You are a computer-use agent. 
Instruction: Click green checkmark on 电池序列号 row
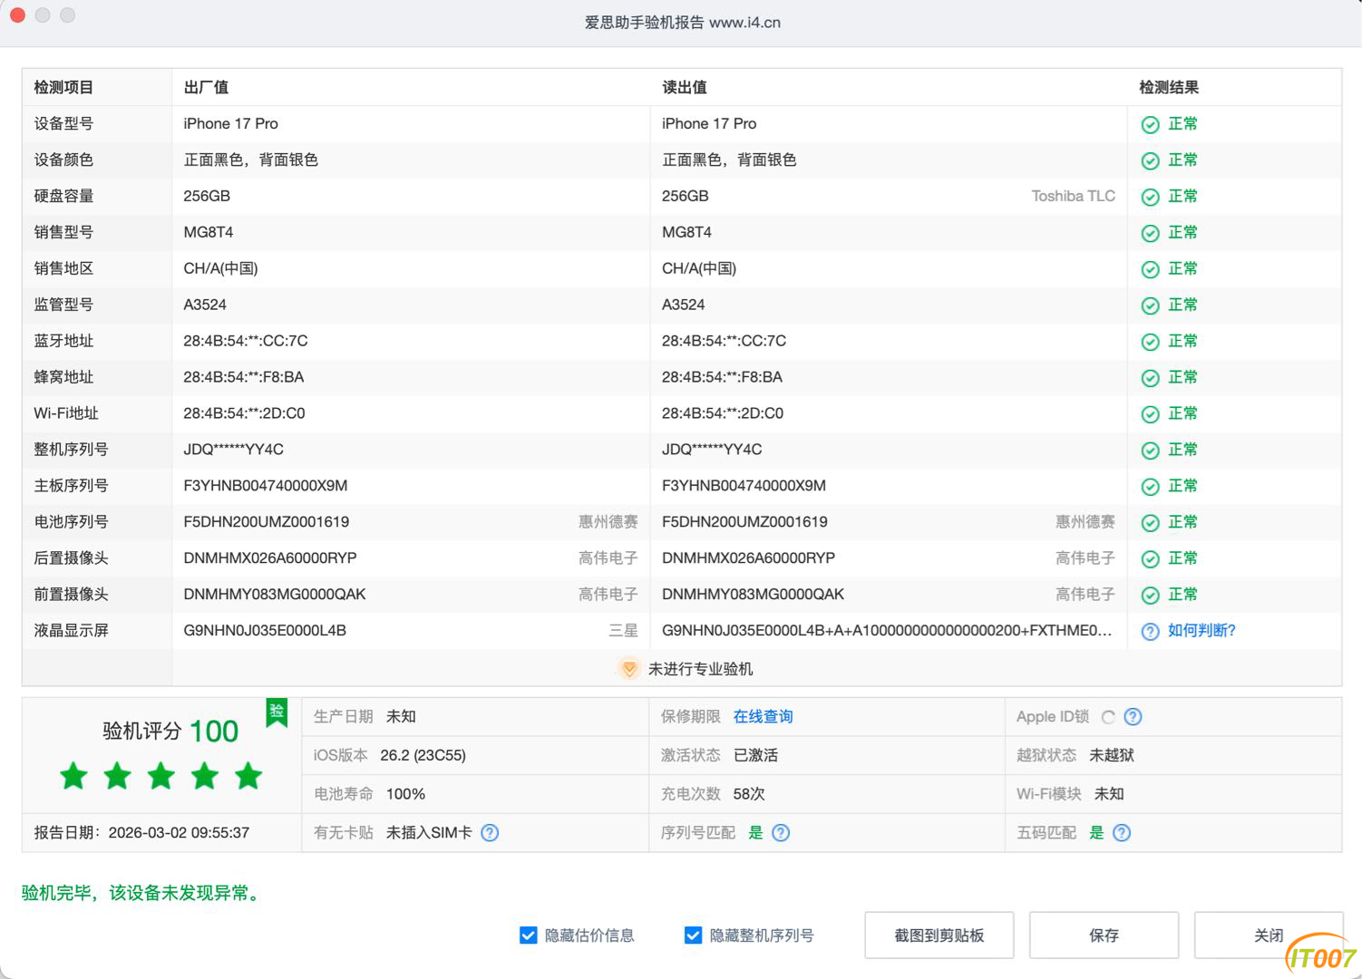[x=1150, y=522]
